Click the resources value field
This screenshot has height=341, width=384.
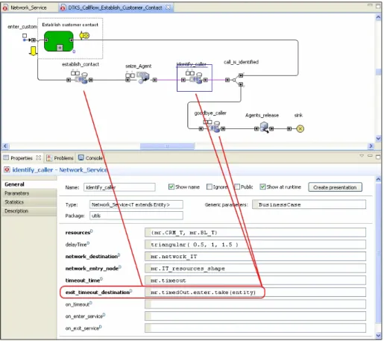point(255,233)
